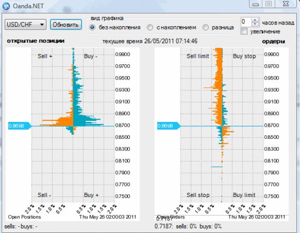The height and width of the screenshot is (233, 300).
Task: Maximize the Oanda.NET window
Action: [x=268, y=4]
